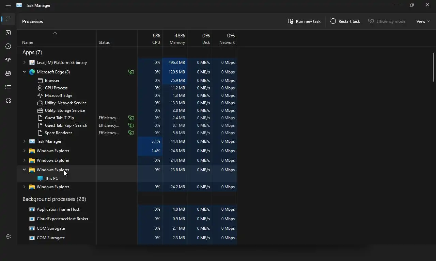This screenshot has height=261, width=436.
Task: Click the 3.1% CPU cell
Action: tap(150, 141)
